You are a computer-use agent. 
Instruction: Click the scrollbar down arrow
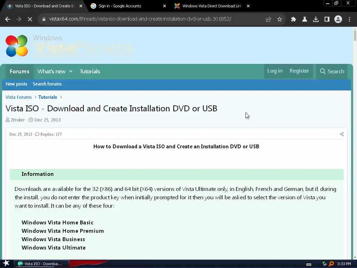(355, 258)
